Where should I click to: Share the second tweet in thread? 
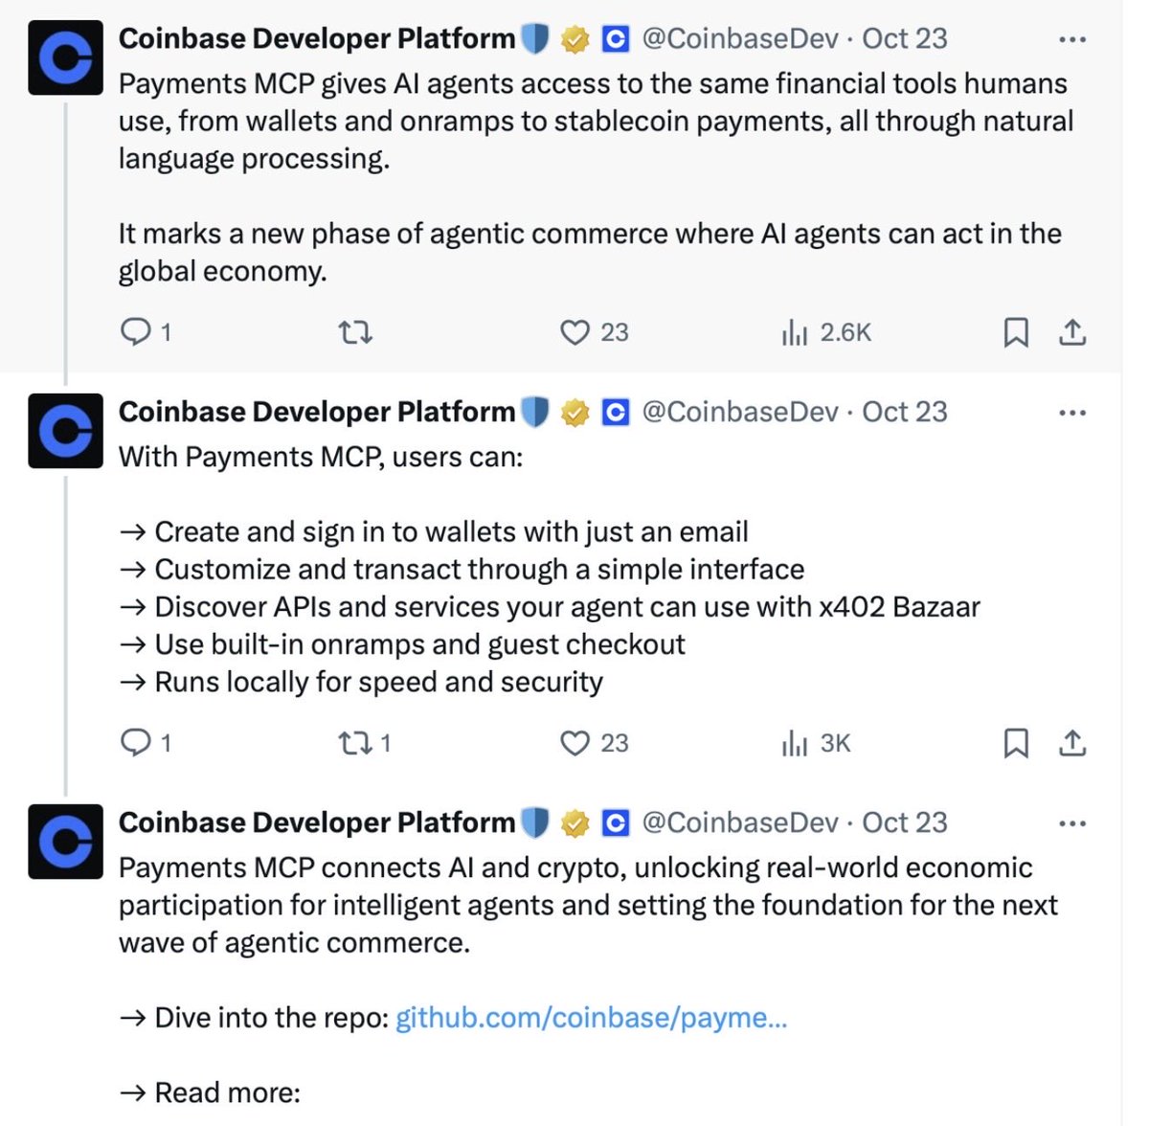pyautogui.click(x=1072, y=743)
